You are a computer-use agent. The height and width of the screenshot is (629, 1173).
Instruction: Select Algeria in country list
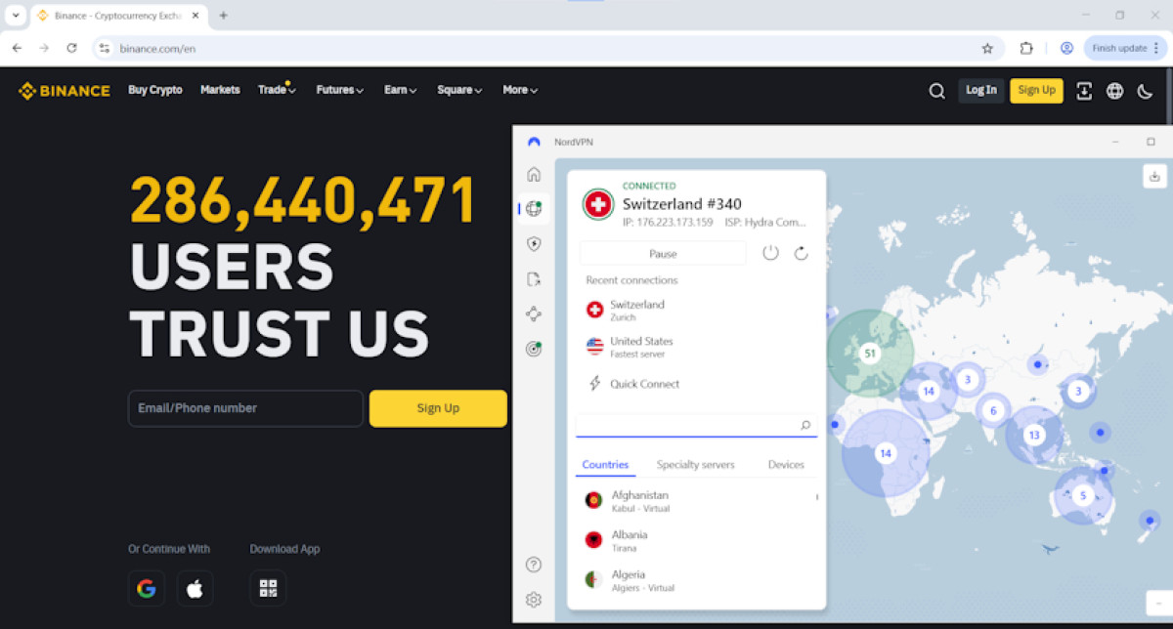pos(696,580)
